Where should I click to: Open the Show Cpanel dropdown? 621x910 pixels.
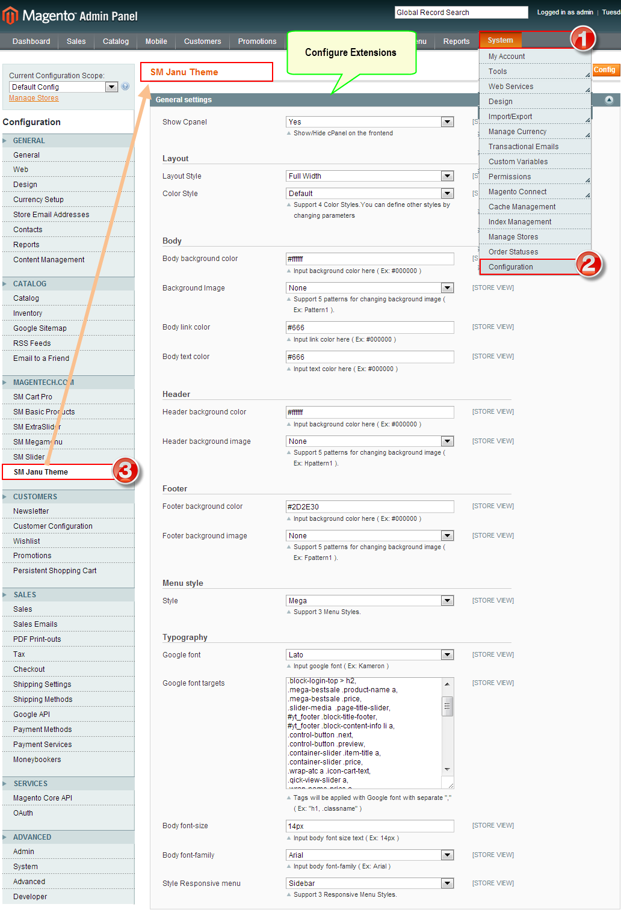369,122
